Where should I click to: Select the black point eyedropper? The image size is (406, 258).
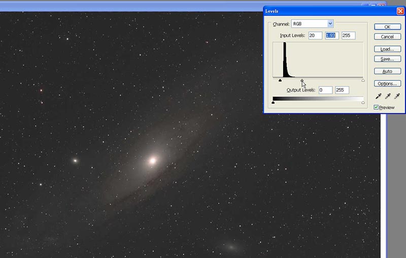click(x=379, y=96)
